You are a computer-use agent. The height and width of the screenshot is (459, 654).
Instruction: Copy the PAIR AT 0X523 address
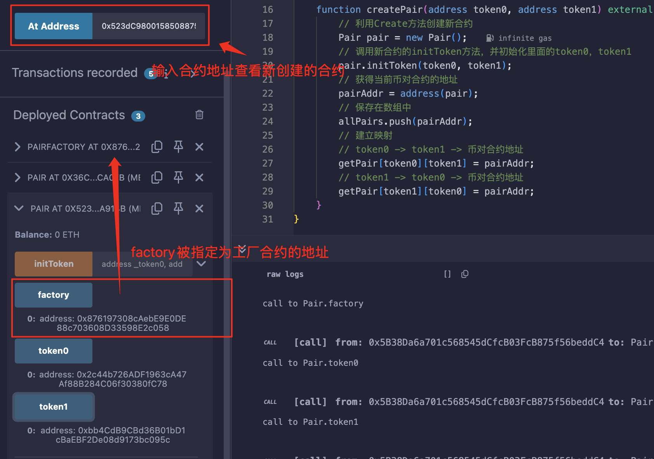(x=157, y=209)
